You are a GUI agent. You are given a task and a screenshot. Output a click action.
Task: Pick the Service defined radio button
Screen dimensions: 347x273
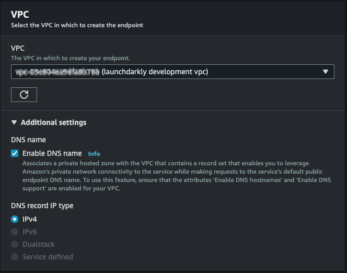(15, 257)
